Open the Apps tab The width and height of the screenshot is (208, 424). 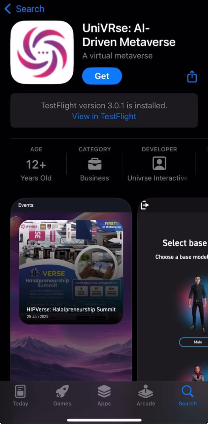104,396
